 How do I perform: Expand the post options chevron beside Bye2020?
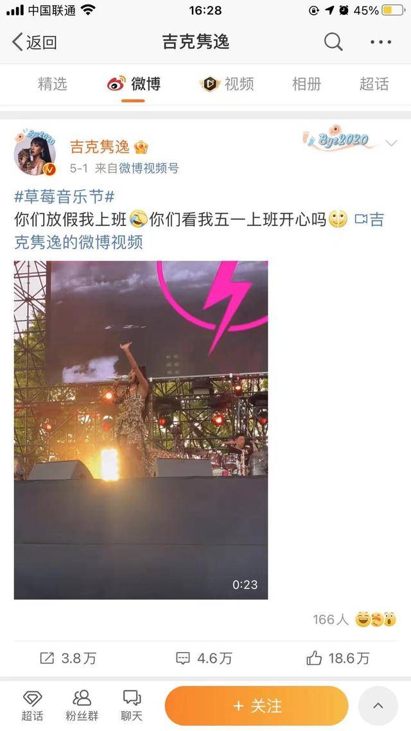[391, 143]
